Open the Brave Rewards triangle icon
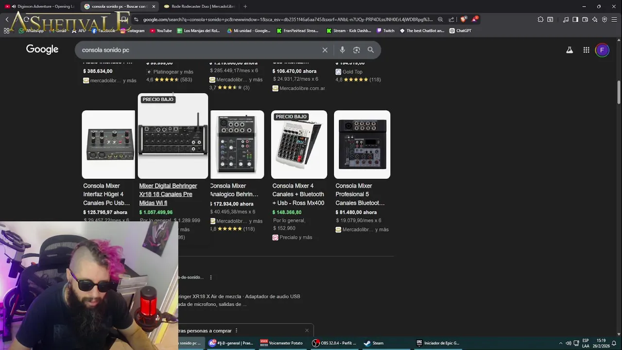The width and height of the screenshot is (622, 350). (x=474, y=19)
